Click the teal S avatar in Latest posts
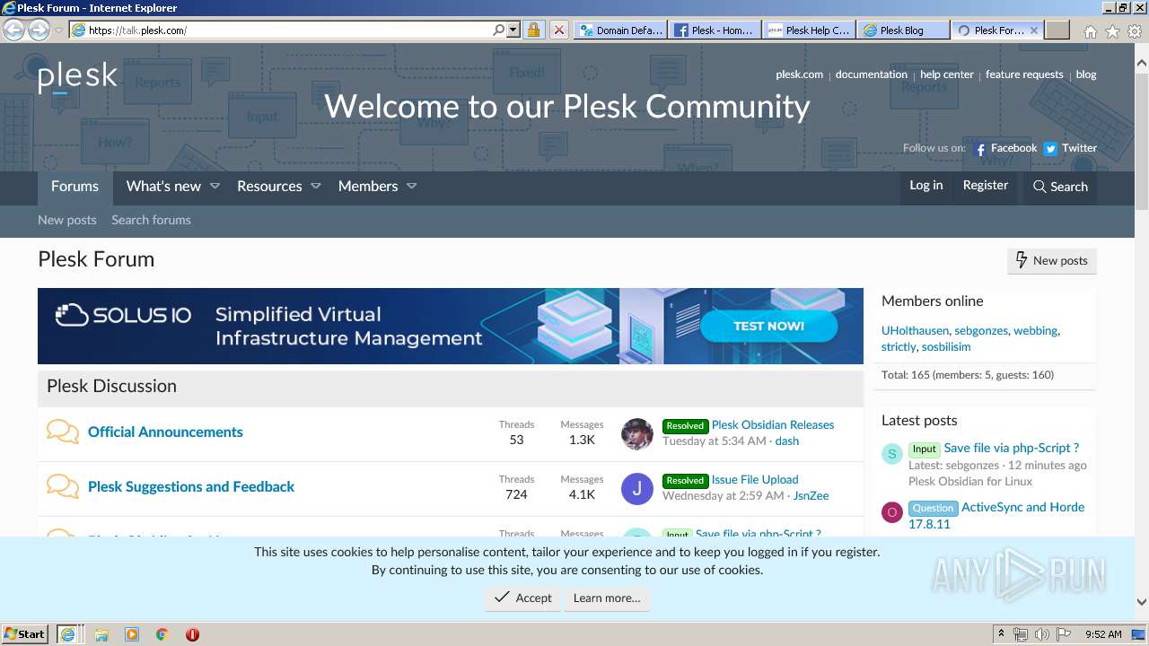This screenshot has height=646, width=1149. tap(891, 454)
